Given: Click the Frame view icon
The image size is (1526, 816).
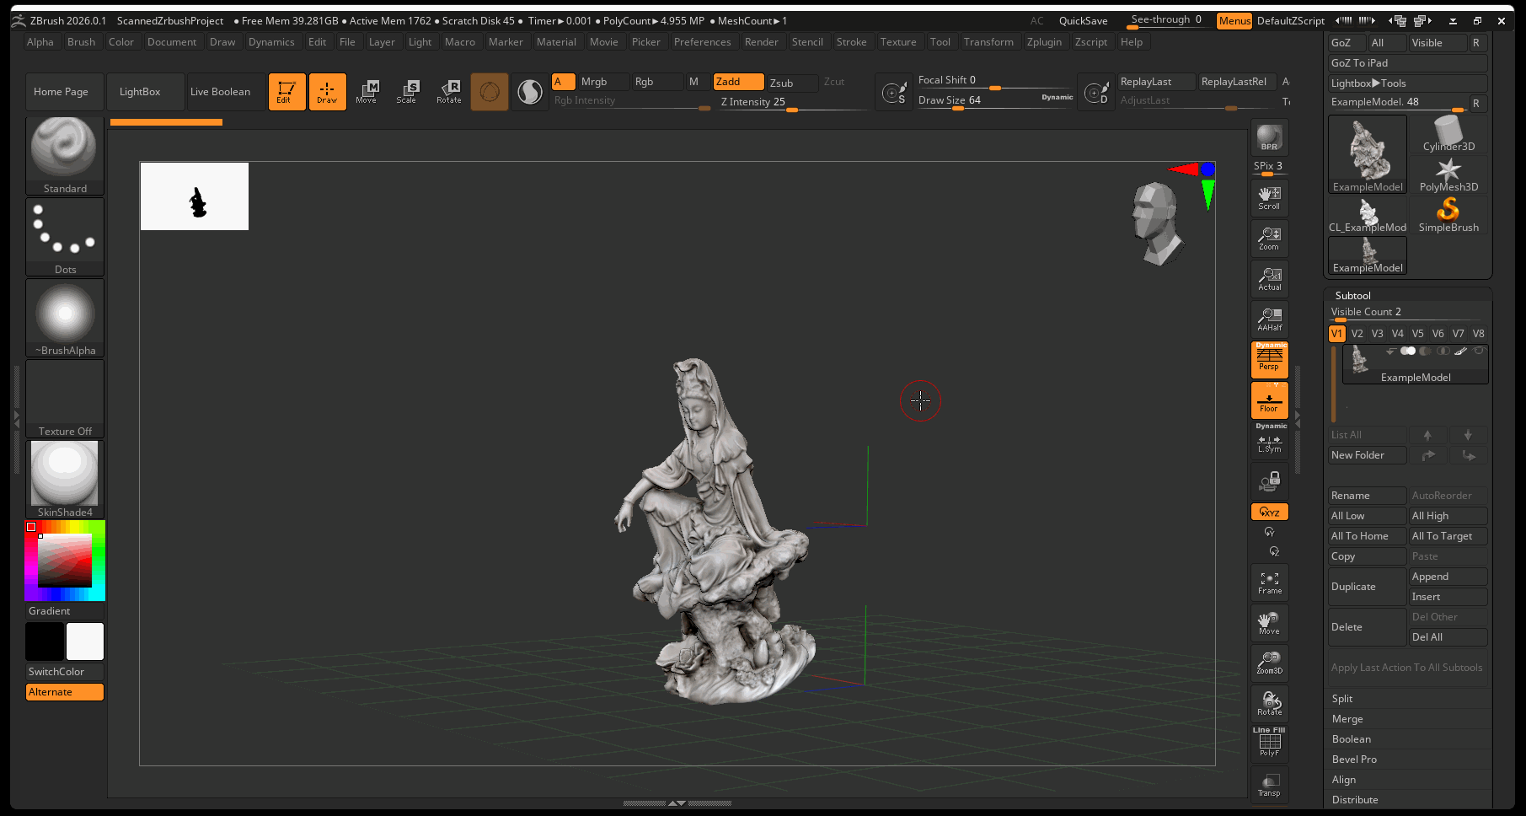Looking at the screenshot, I should (x=1269, y=582).
